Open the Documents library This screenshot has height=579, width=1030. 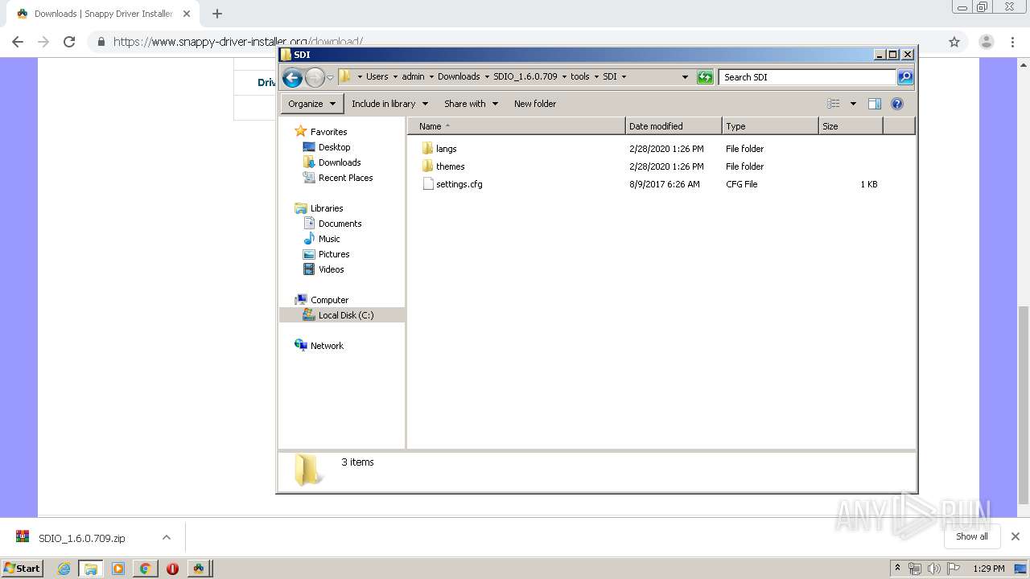pyautogui.click(x=340, y=224)
